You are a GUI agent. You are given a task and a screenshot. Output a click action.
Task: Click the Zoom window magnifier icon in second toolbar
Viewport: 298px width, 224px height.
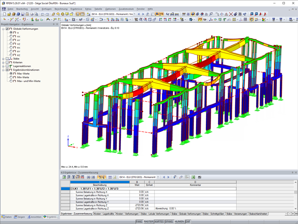141,19
